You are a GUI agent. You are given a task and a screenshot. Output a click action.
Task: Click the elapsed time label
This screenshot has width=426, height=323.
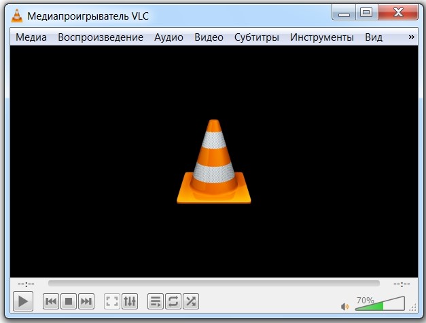[26, 284]
